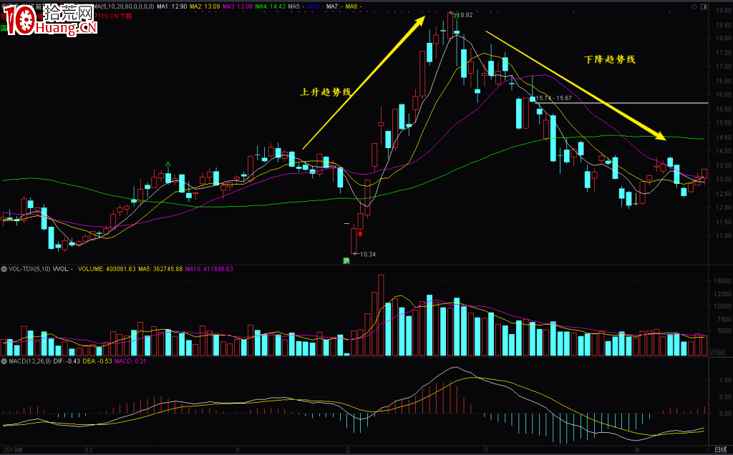Toggle the side panel layout icon

click(x=704, y=6)
